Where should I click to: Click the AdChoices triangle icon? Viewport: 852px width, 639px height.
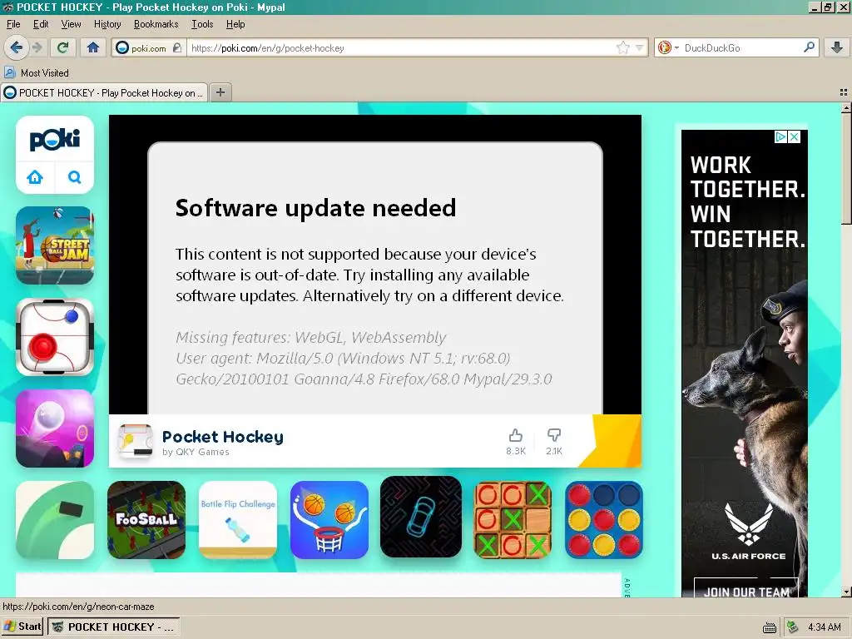click(780, 137)
